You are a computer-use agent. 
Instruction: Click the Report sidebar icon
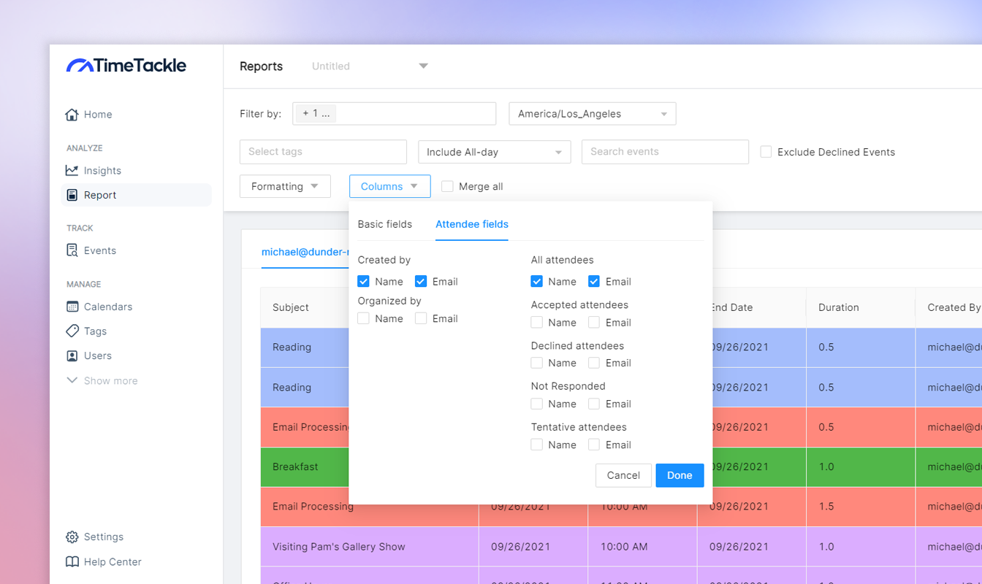pos(72,195)
